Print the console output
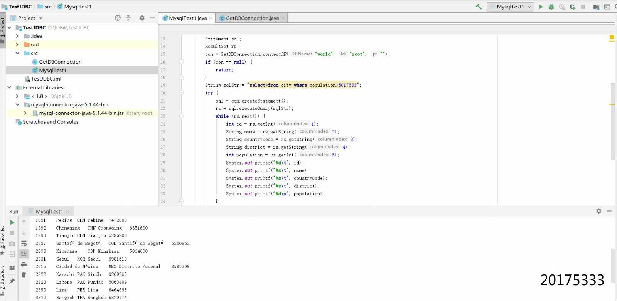617x301 pixels. 24,264
